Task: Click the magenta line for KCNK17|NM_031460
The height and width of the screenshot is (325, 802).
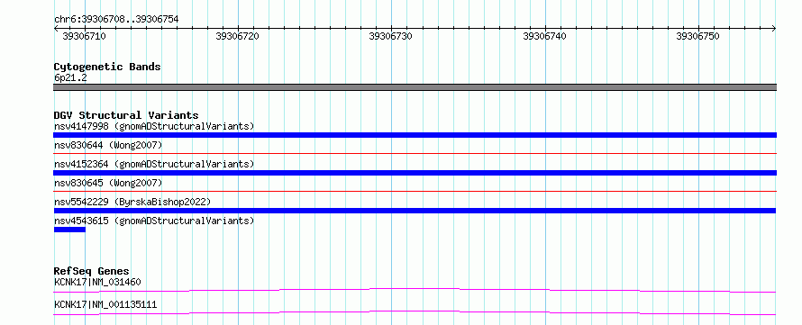Action: [415, 290]
